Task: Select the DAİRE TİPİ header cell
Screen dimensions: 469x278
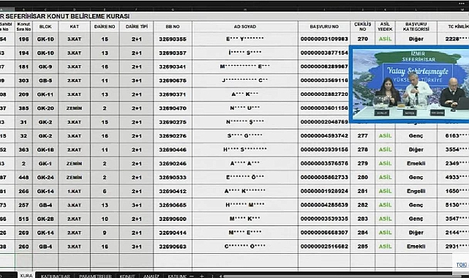Action: tap(136, 26)
